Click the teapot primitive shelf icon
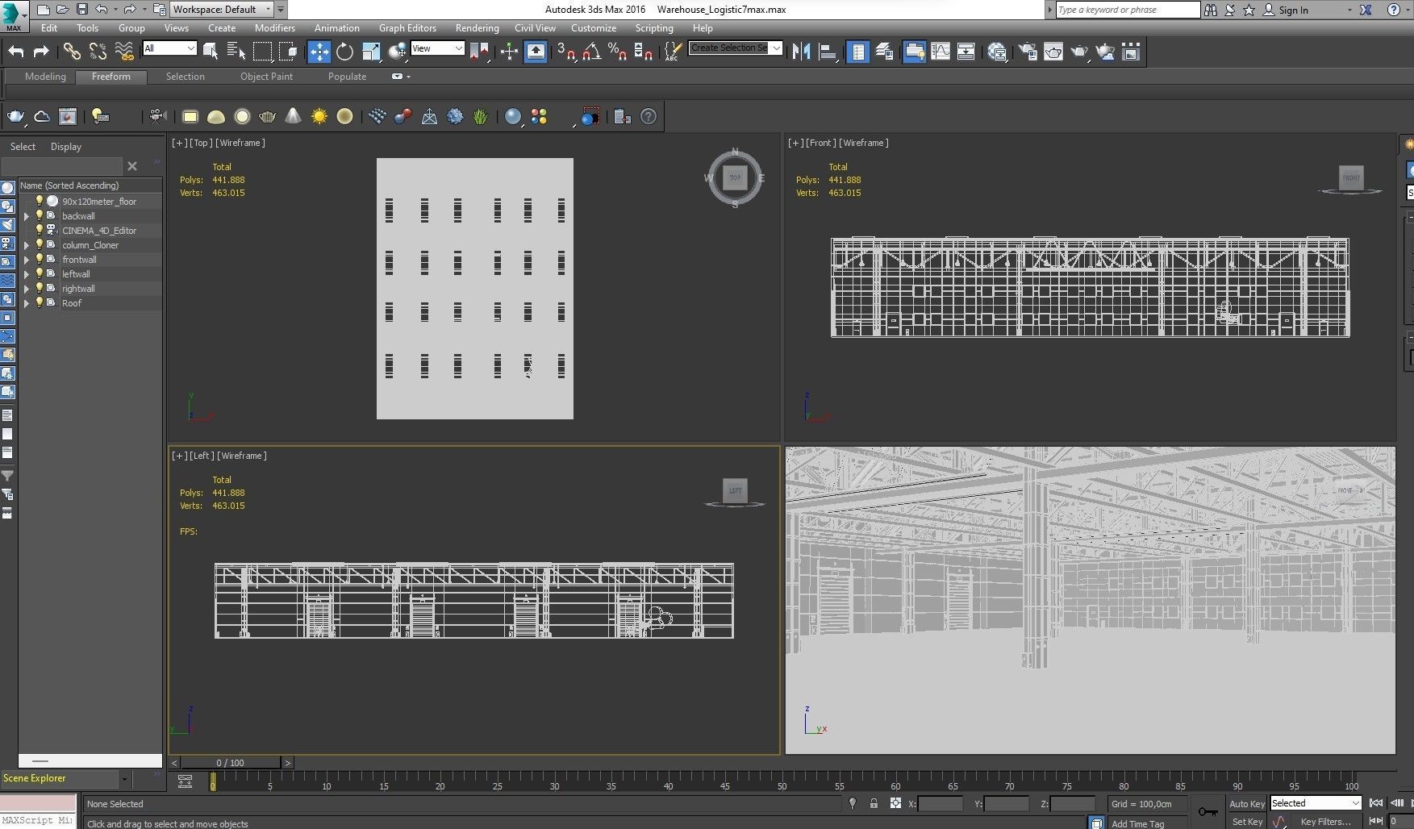 267,116
